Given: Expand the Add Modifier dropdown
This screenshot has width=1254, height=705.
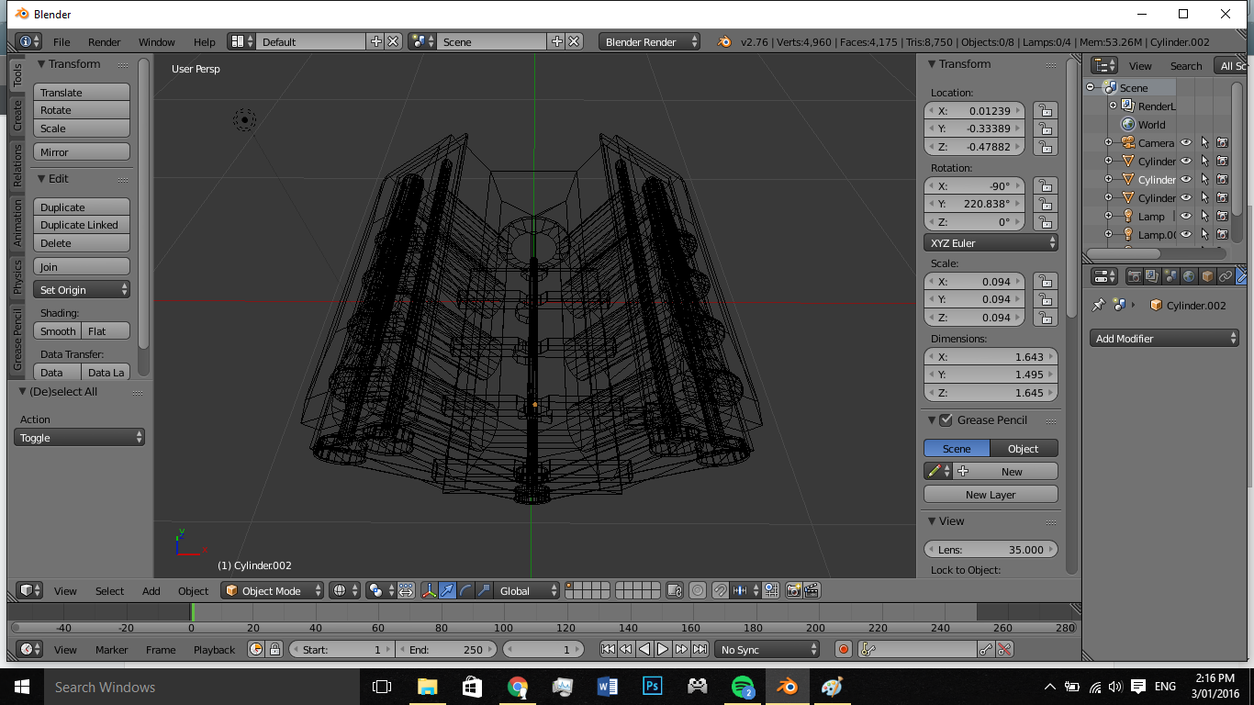Looking at the screenshot, I should pos(1165,339).
